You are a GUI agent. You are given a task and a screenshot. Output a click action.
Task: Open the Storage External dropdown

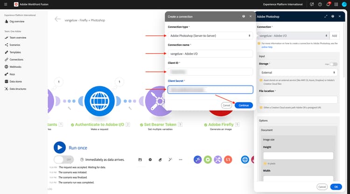[298, 72]
